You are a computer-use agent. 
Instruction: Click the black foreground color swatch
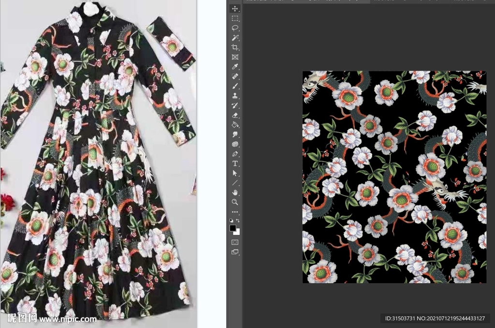click(233, 228)
